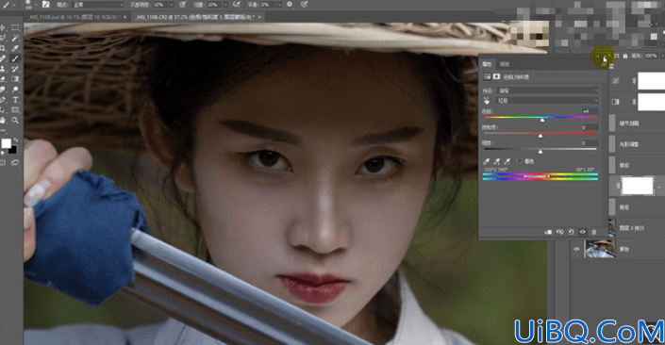Viewport: 665px width, 345px height.
Task: Open the brush blend mode dropdown
Action: click(x=97, y=4)
